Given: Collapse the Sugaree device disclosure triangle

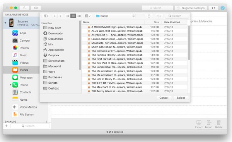Looking at the screenshot, I should (x=5, y=23).
